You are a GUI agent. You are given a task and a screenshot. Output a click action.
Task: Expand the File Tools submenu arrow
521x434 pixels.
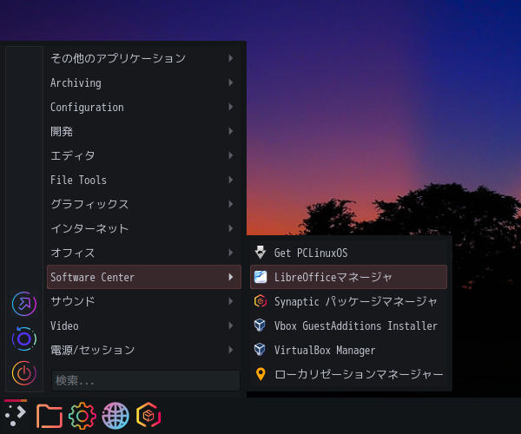pyautogui.click(x=231, y=180)
